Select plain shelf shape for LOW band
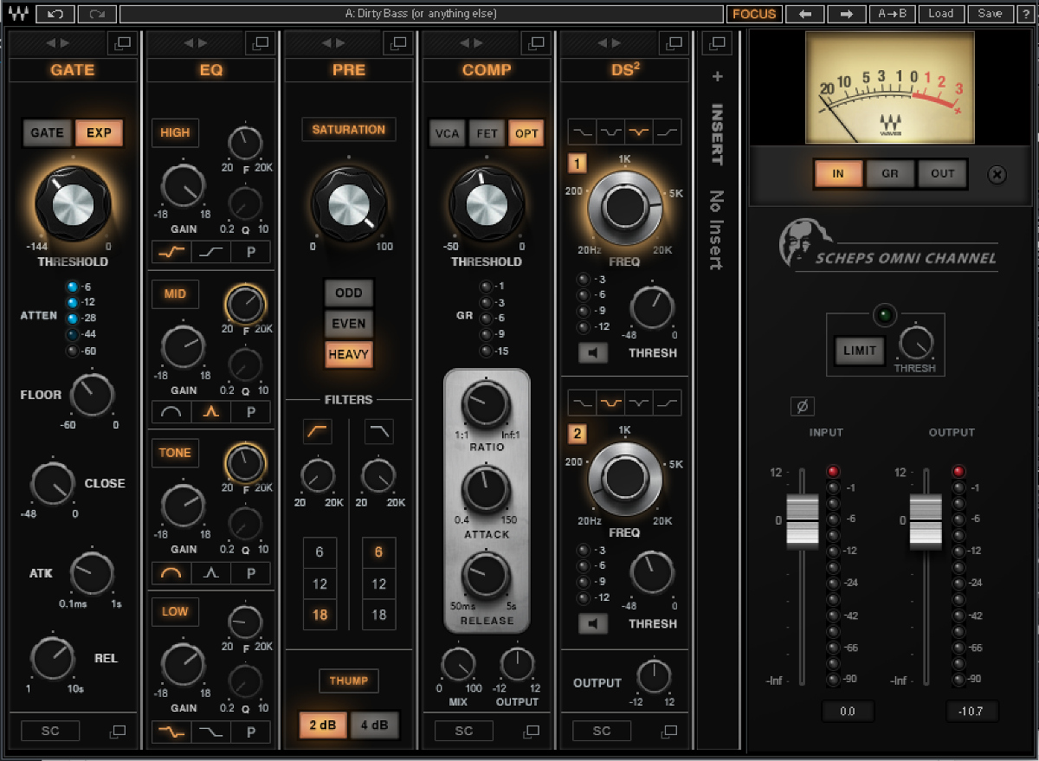Image resolution: width=1039 pixels, height=761 pixels. 211,732
